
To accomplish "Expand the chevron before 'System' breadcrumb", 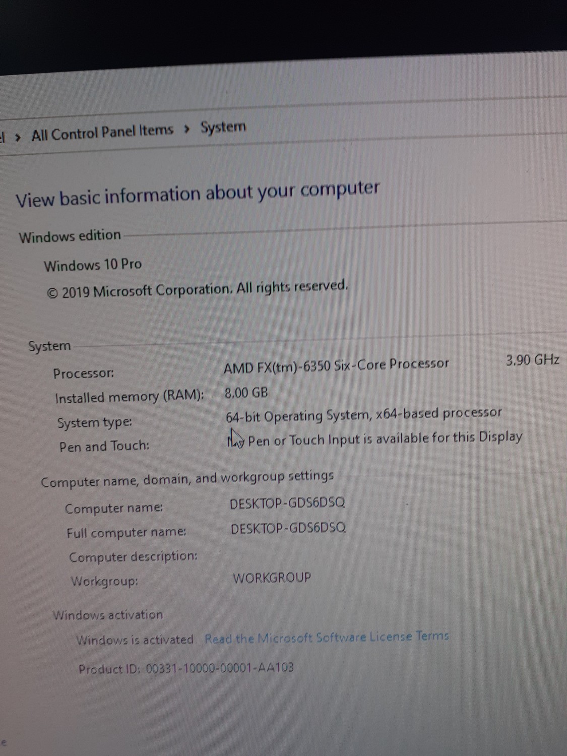I will pos(187,129).
